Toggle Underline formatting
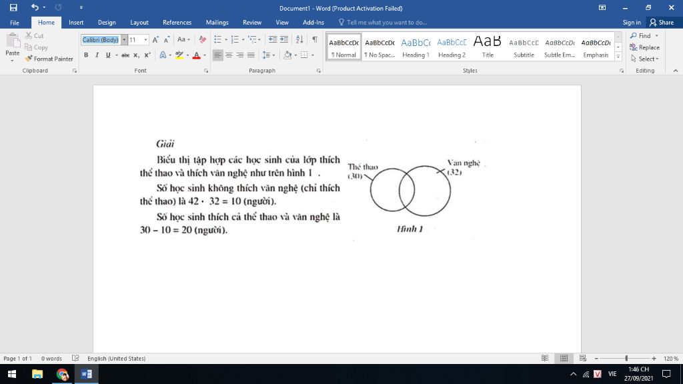The height and width of the screenshot is (384, 683). pos(108,55)
